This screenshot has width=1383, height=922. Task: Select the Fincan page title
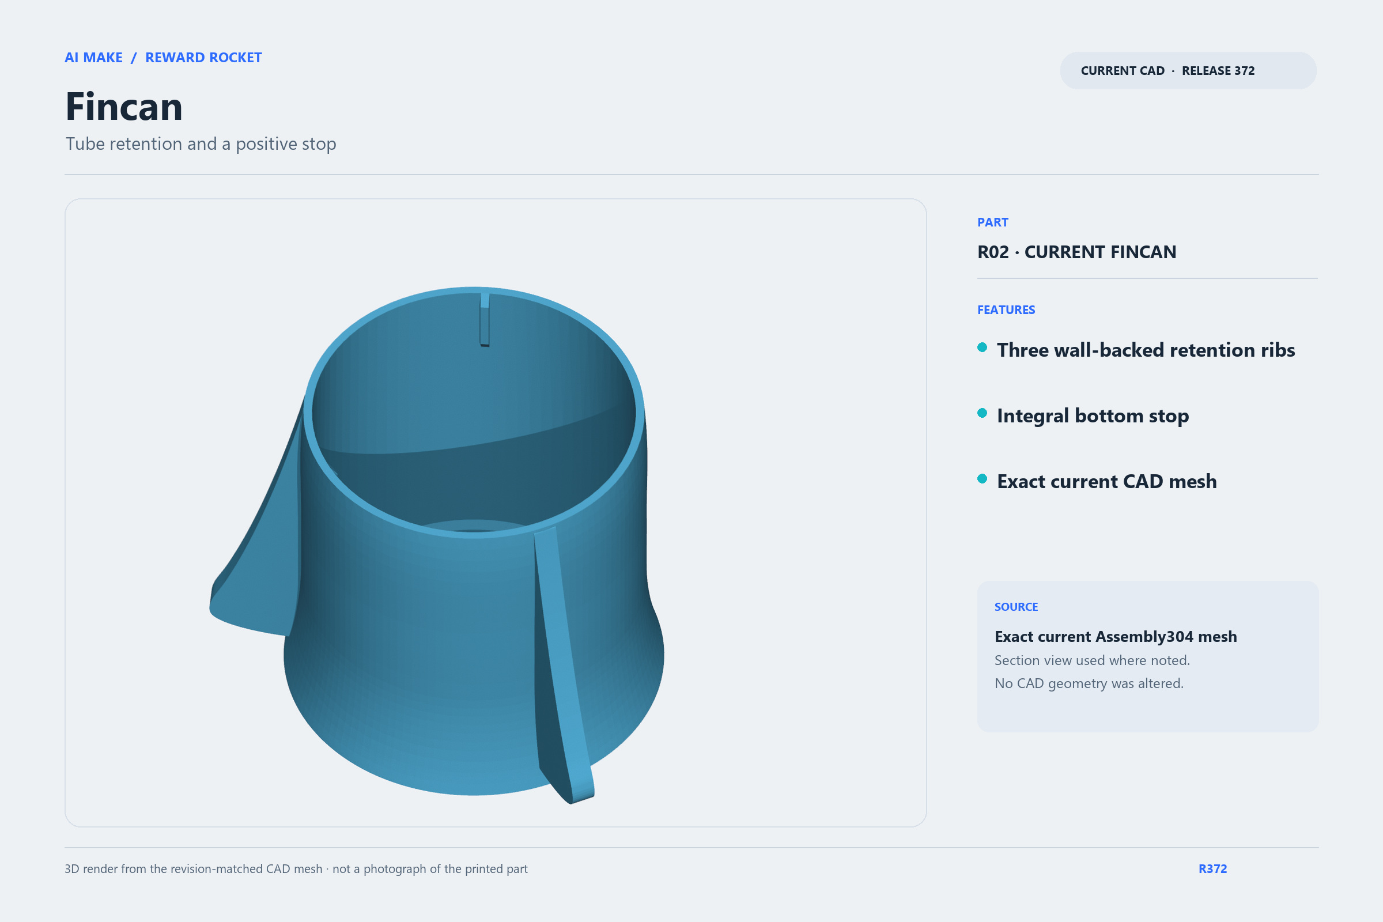pyautogui.click(x=124, y=107)
